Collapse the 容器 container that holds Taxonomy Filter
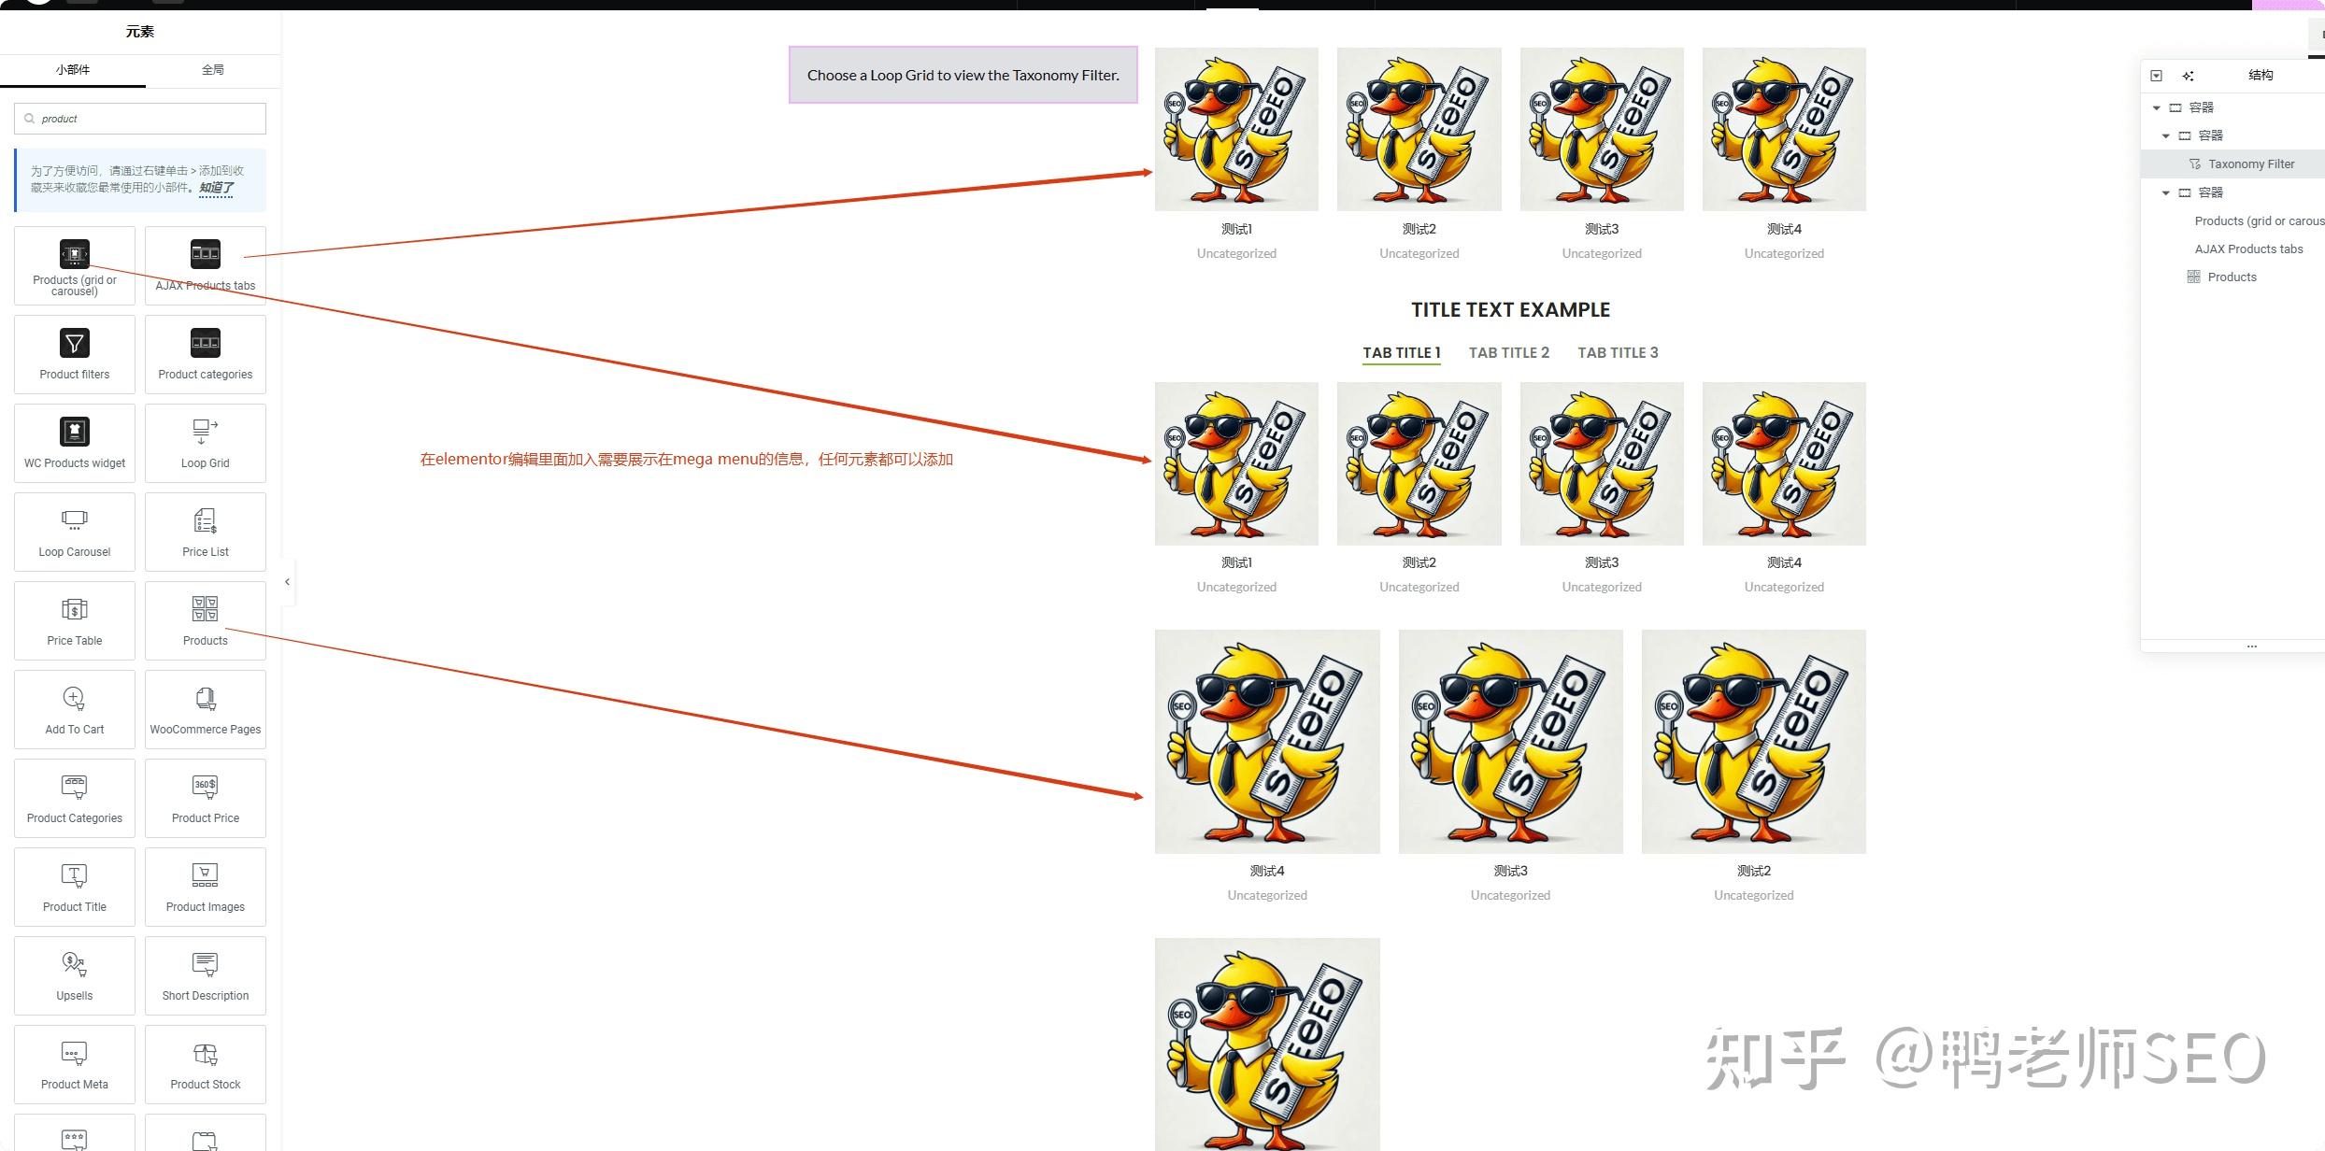Viewport: 2325px width, 1151px height. [x=2166, y=135]
